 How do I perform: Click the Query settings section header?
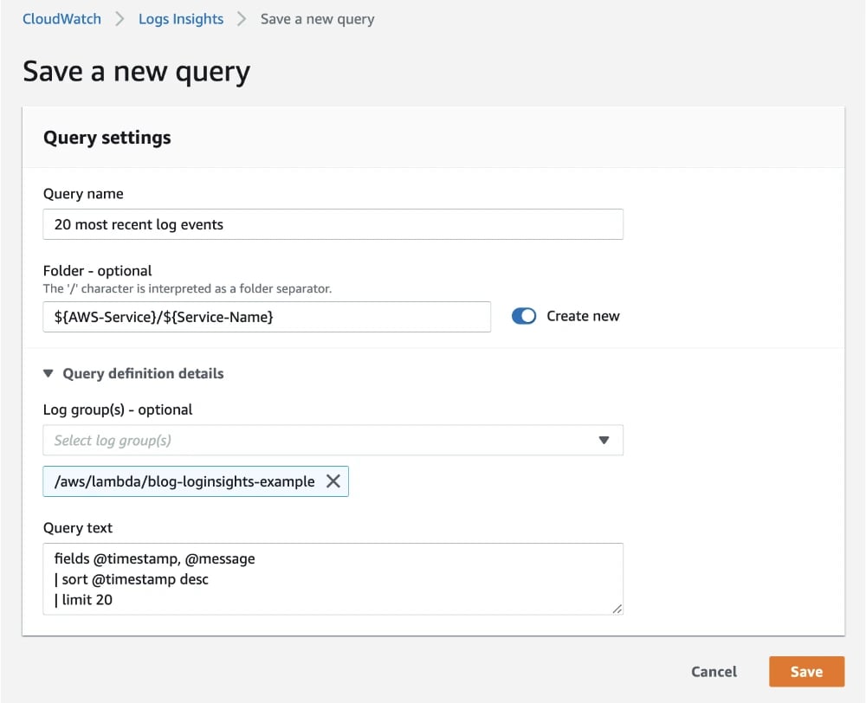107,137
